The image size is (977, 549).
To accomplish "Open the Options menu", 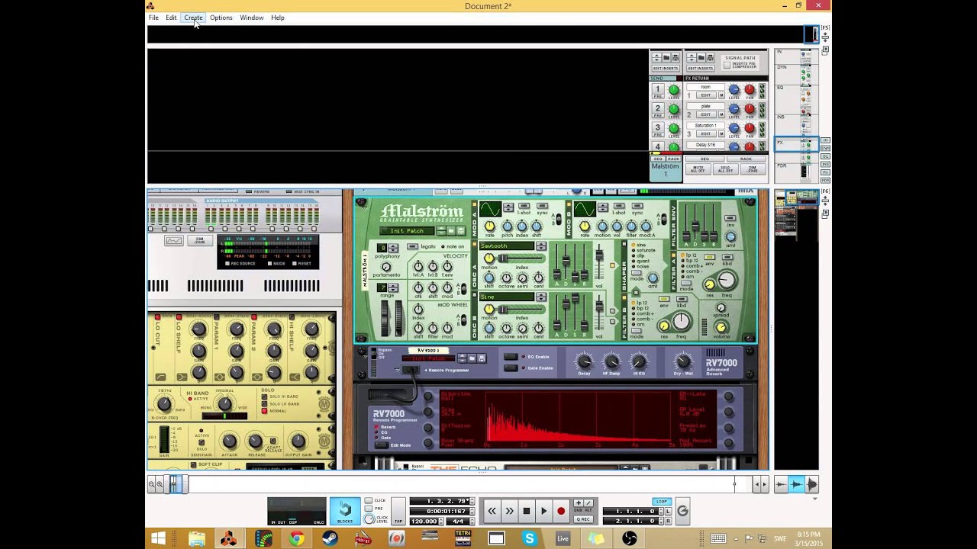I will pos(221,18).
